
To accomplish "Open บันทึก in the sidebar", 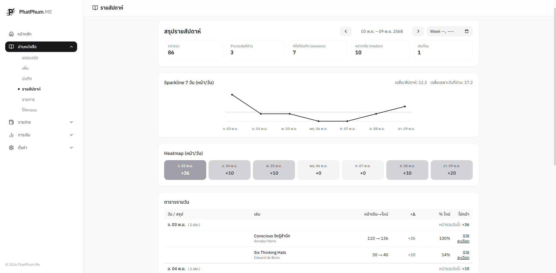I will 27,79.
